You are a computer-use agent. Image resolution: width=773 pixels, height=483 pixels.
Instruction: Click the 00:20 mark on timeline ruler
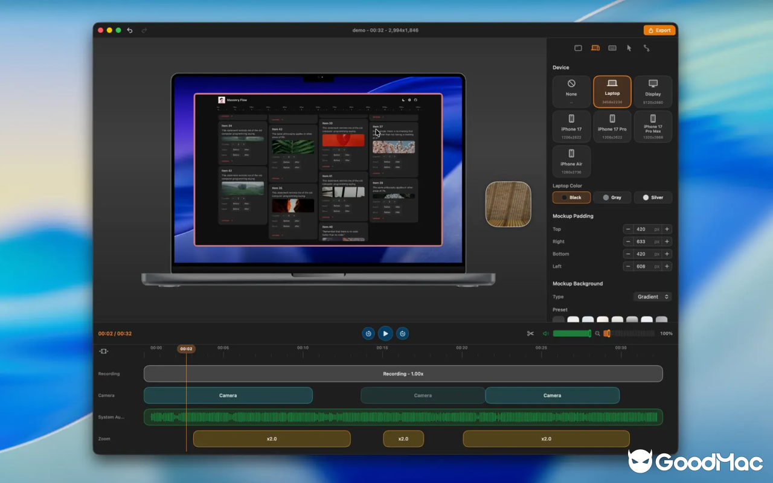[461, 348]
